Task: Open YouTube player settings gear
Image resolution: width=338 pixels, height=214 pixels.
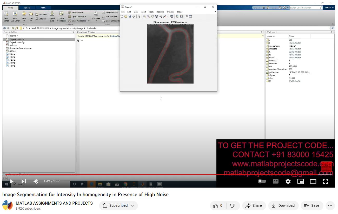Action: (288, 181)
